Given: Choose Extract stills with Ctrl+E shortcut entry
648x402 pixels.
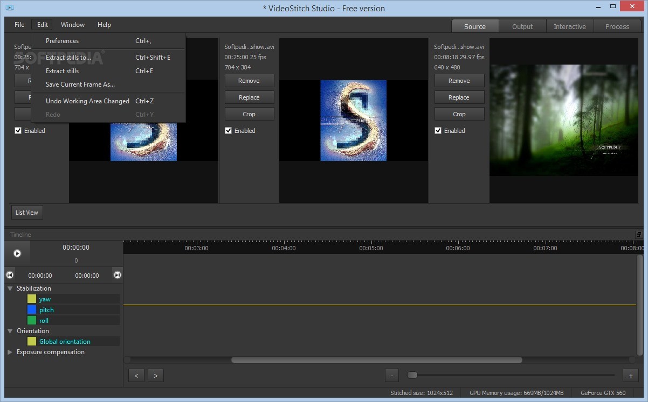Looking at the screenshot, I should [x=108, y=71].
